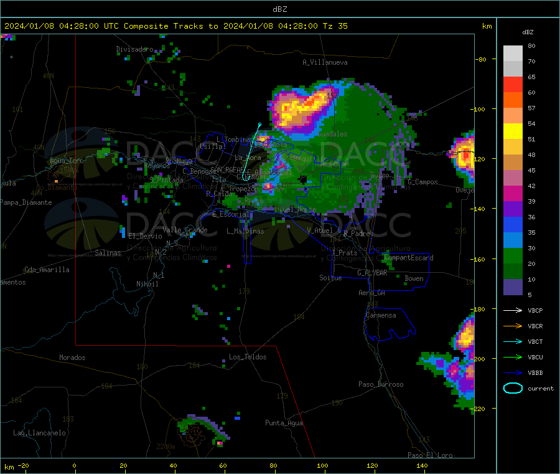
Task: Click the 'Paso_El_Loro' map label
Action: (430, 455)
